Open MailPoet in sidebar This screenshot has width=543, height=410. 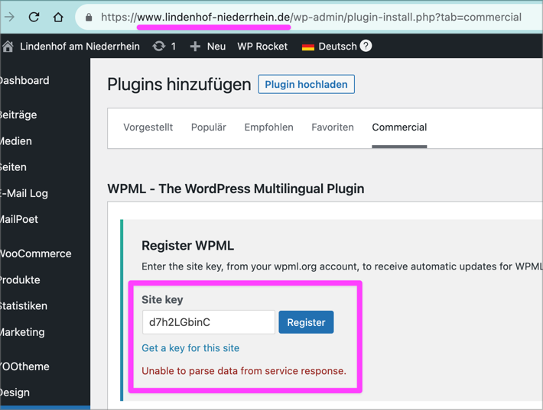[19, 220]
